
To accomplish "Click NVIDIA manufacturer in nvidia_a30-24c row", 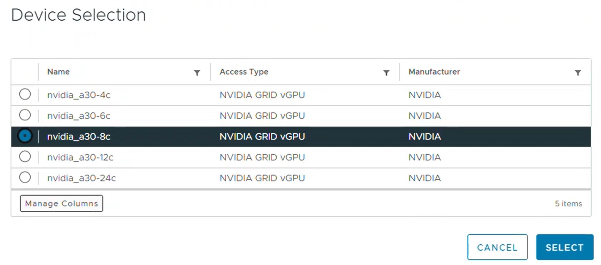I will tap(425, 178).
